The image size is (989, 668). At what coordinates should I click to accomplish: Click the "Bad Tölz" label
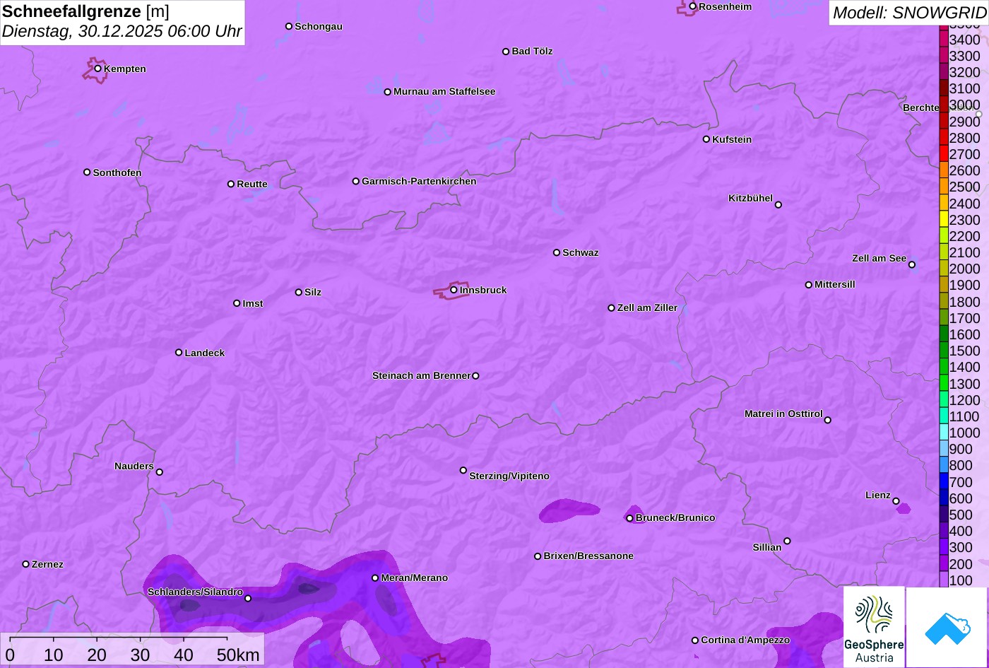click(x=532, y=51)
